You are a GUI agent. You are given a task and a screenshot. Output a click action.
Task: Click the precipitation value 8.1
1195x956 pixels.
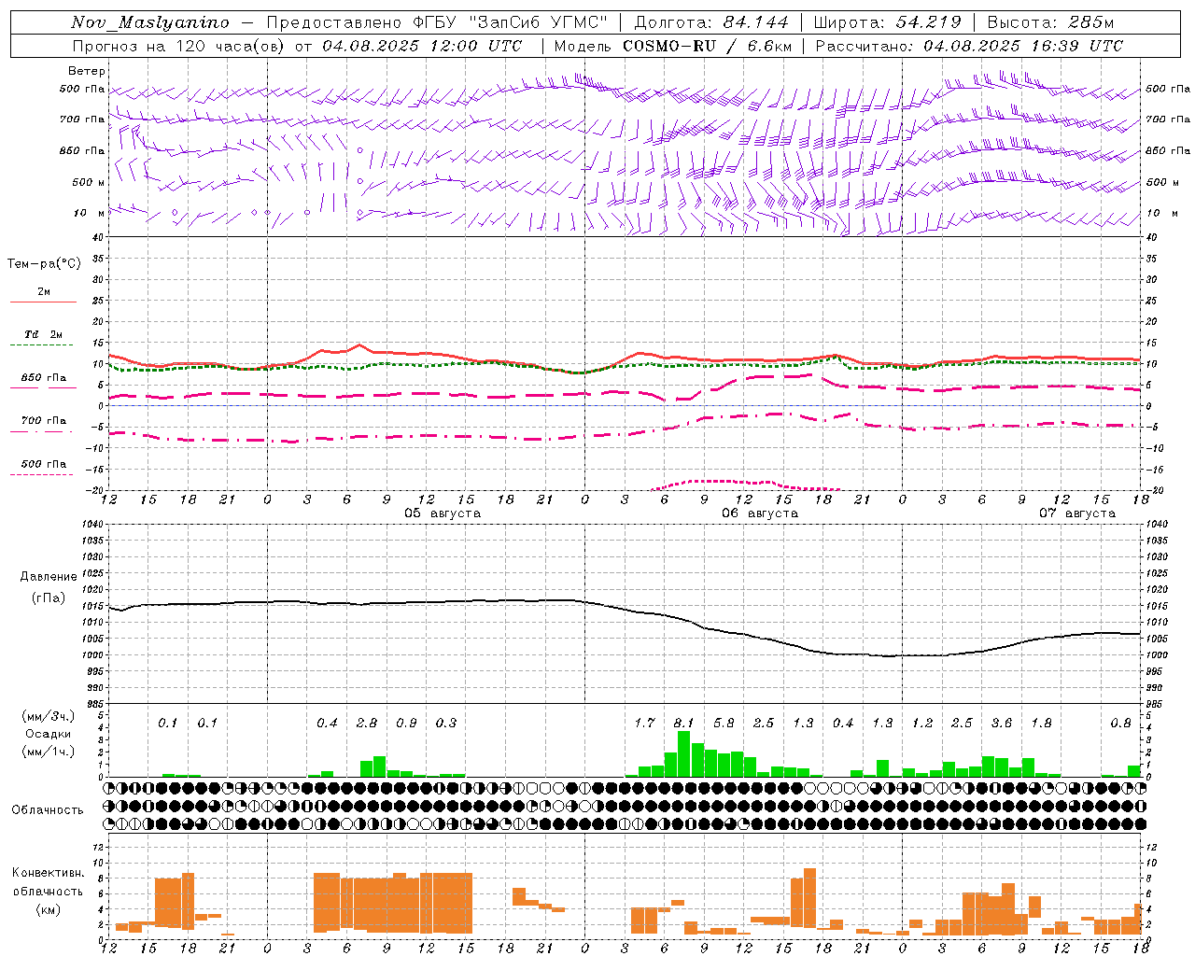683,723
